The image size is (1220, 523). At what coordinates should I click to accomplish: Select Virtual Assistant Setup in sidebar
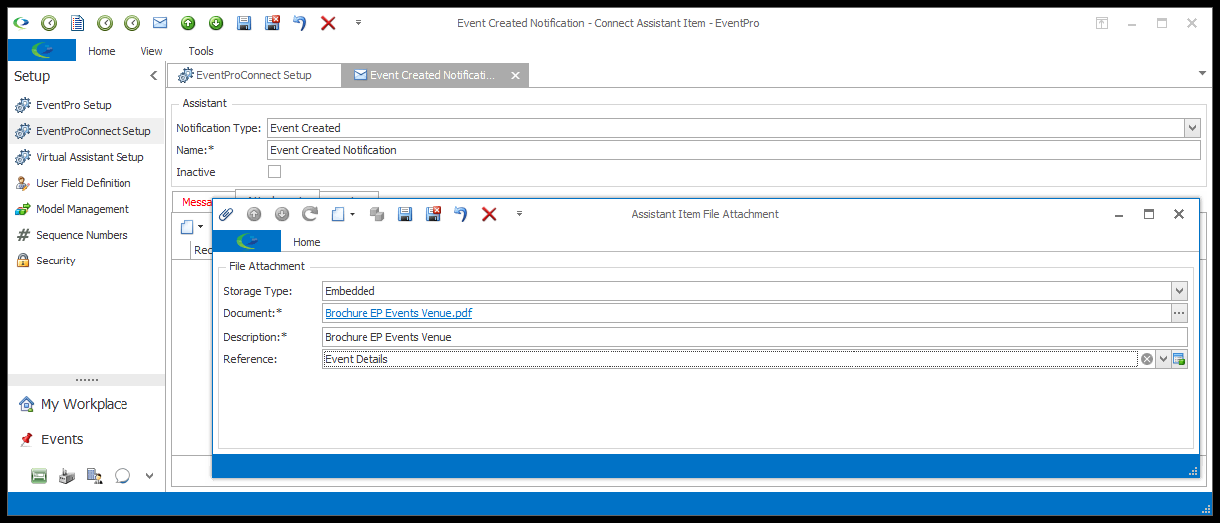point(87,157)
